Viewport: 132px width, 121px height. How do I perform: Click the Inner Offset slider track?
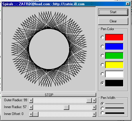click(65, 114)
